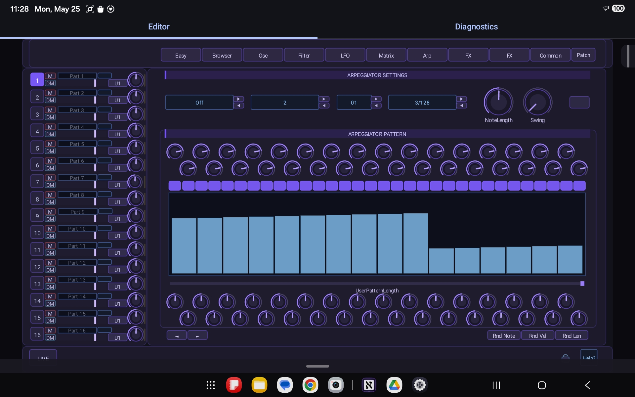
Task: Switch to the Editor tab
Action: pos(159,27)
